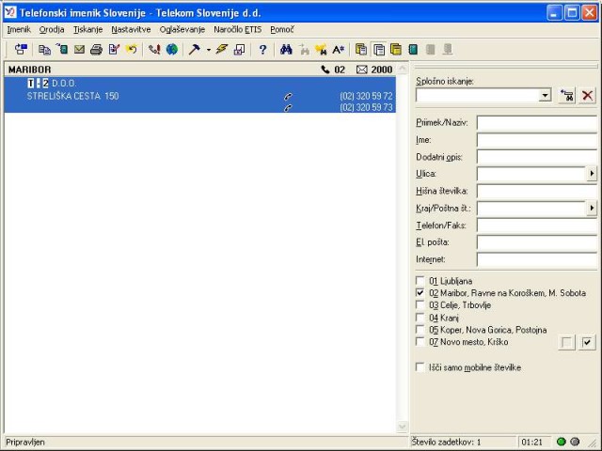Select the 07 Novo mesto, Krško checkbox
Viewport: 602px width, 451px height.
[x=420, y=341]
